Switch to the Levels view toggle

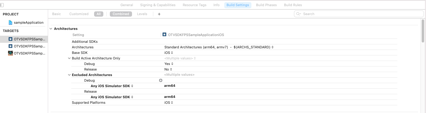(x=142, y=14)
